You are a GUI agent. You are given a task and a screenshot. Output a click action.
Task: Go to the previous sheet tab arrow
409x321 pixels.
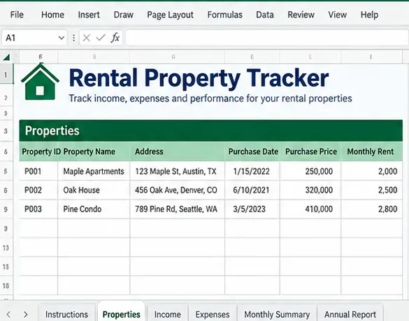(x=8, y=314)
